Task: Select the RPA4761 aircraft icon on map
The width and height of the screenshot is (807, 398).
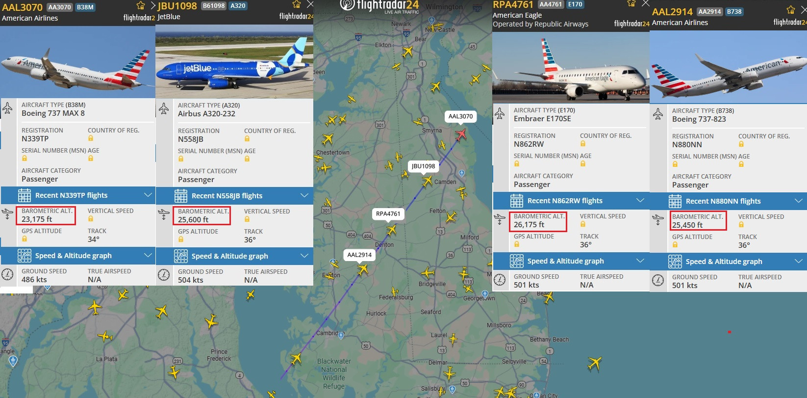Action: (x=391, y=230)
